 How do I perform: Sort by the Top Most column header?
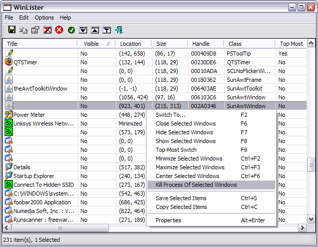click(x=291, y=44)
